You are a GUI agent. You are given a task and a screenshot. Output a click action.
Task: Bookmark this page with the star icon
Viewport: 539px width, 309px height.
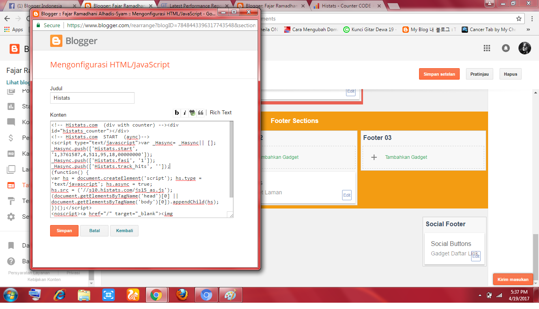pyautogui.click(x=519, y=19)
